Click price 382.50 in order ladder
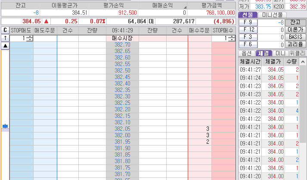The width and height of the screenshot is (307, 180). click(122, 71)
